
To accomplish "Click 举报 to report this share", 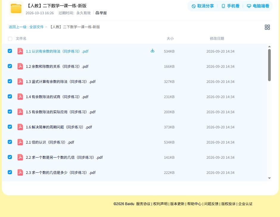I will 101,13.
